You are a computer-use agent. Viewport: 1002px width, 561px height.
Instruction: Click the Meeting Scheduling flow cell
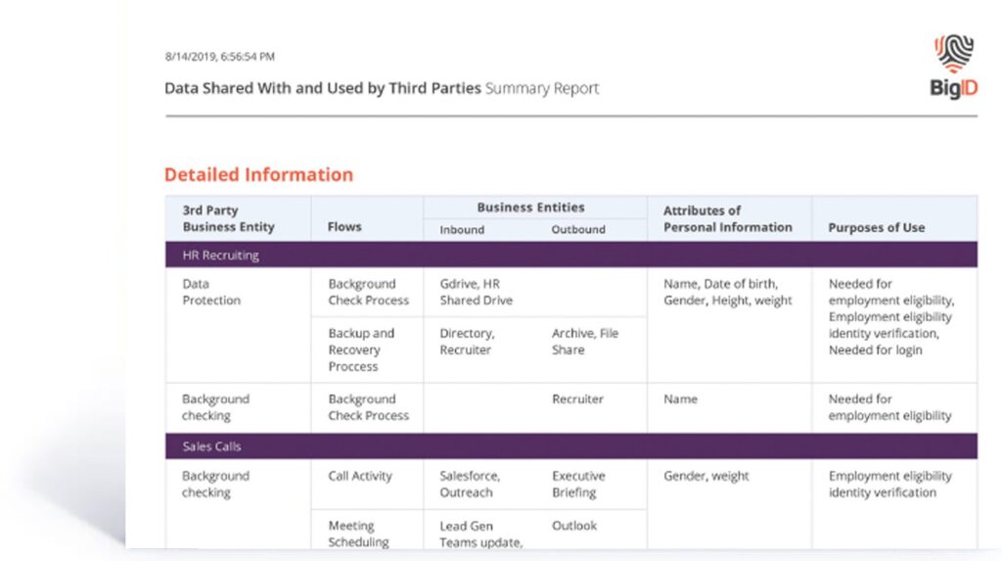(x=358, y=534)
